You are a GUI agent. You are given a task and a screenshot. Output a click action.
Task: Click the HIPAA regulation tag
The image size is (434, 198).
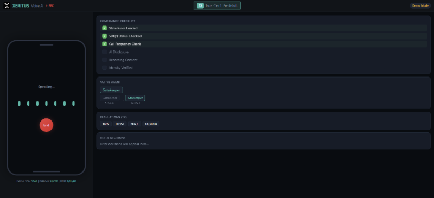coord(119,124)
